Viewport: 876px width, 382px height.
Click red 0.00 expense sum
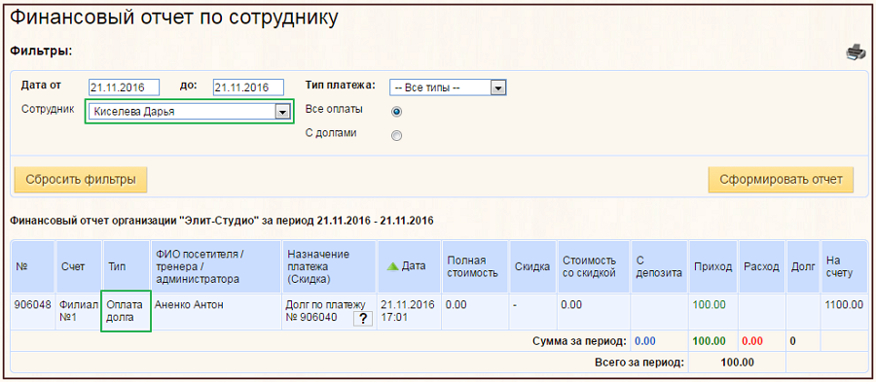[753, 341]
